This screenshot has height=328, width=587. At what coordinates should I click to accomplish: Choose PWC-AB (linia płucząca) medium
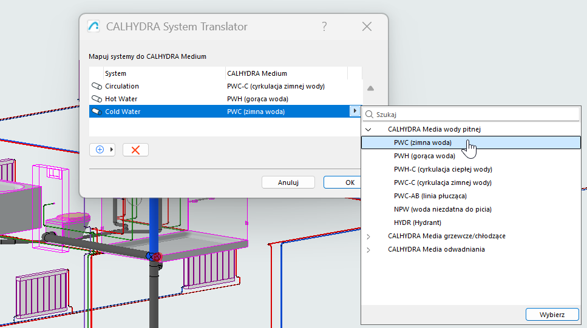[x=430, y=196]
